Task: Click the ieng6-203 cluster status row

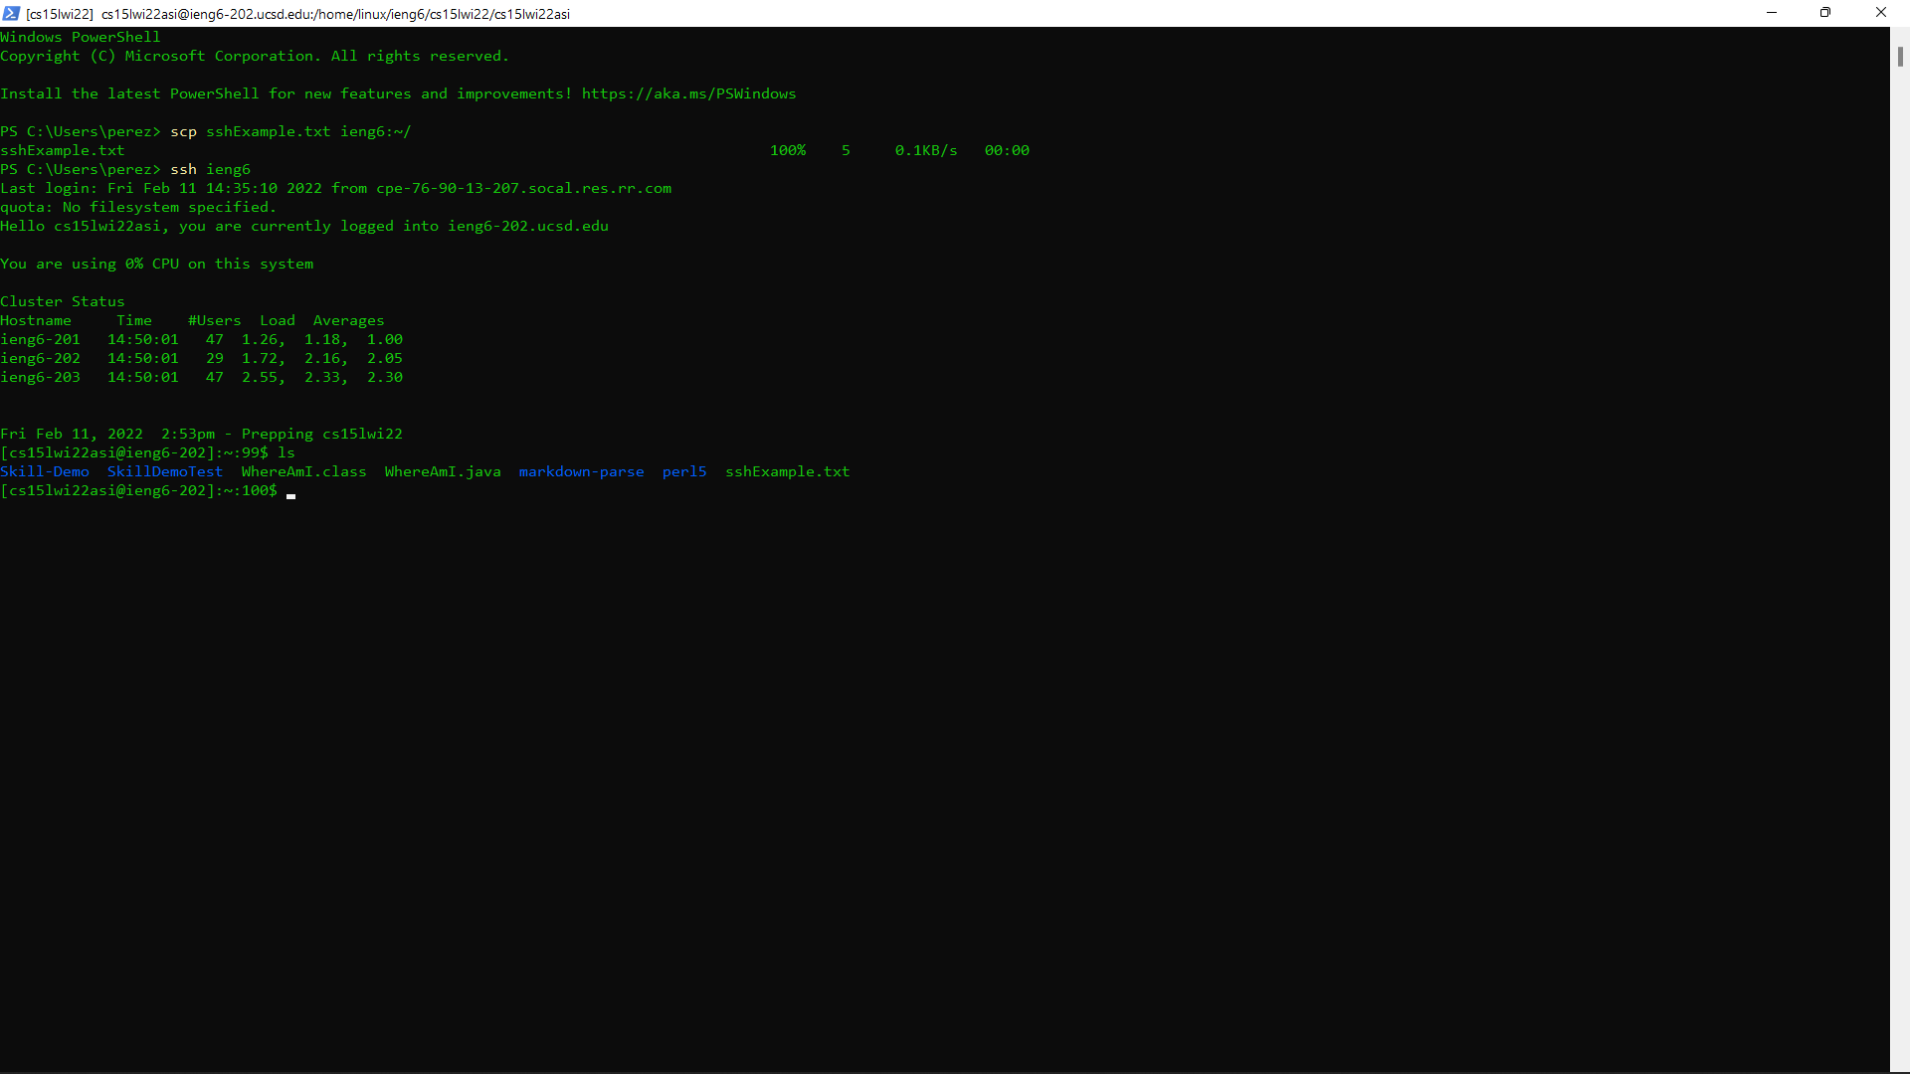Action: tap(201, 377)
